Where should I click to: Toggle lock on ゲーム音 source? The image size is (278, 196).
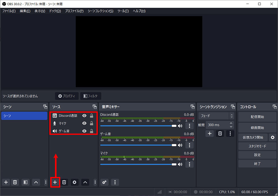pos(92,131)
